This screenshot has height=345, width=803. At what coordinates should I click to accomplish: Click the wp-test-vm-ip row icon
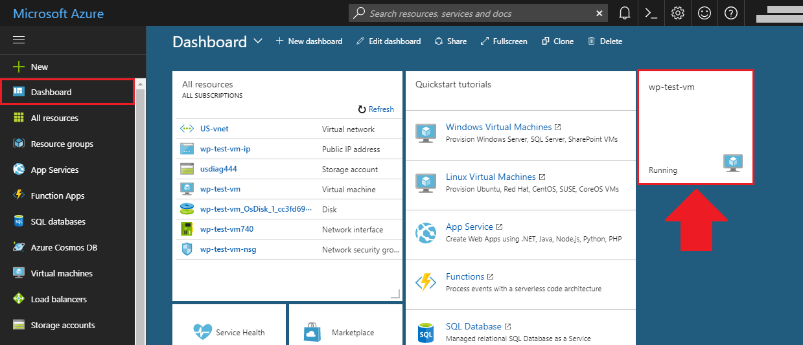[187, 149]
